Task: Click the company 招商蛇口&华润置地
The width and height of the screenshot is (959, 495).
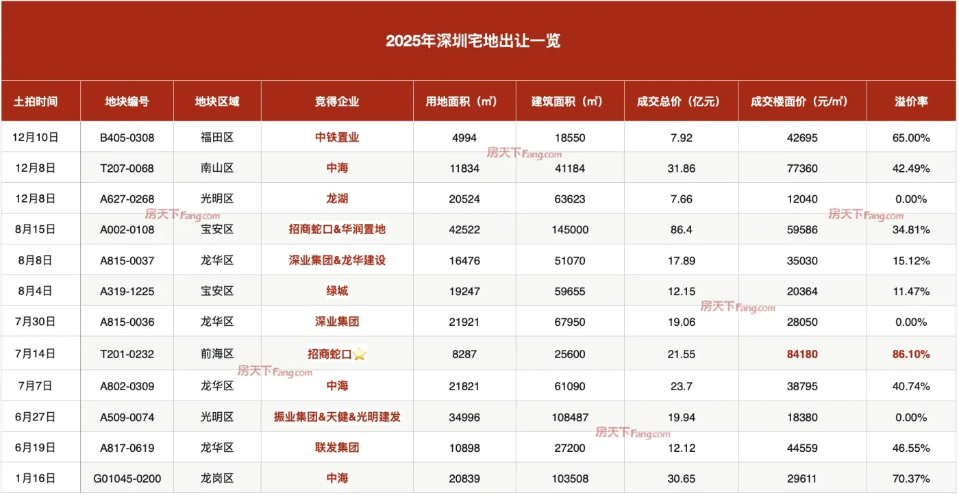Action: tap(337, 229)
